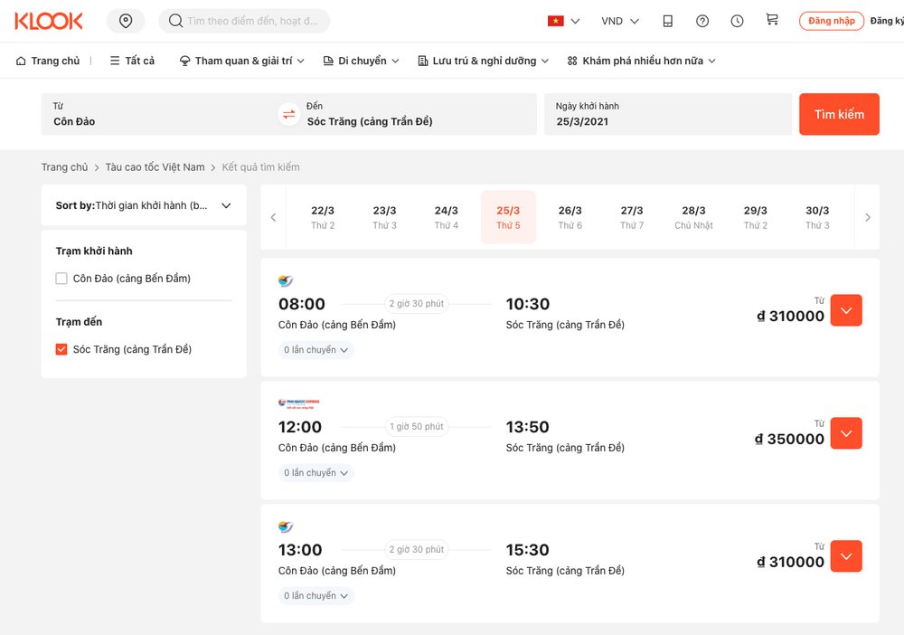Viewport: 904px width, 635px height.
Task: Click the mobile app download icon
Action: [x=668, y=21]
